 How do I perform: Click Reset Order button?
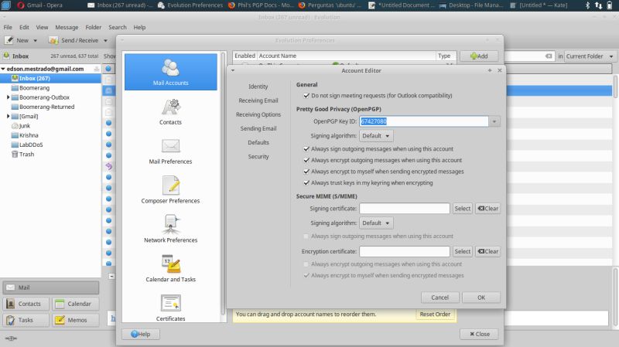(435, 315)
